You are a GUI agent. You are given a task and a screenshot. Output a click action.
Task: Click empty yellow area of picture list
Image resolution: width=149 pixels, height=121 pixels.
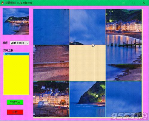(x=16, y=75)
